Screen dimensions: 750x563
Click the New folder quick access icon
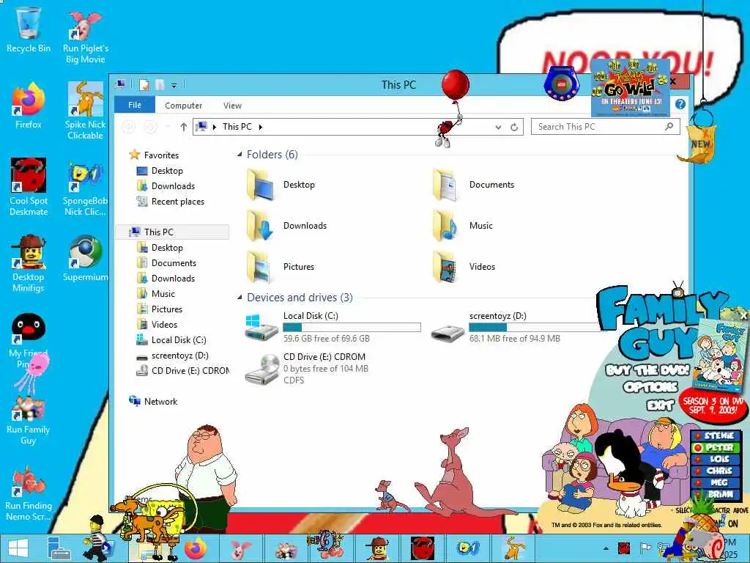pyautogui.click(x=160, y=85)
